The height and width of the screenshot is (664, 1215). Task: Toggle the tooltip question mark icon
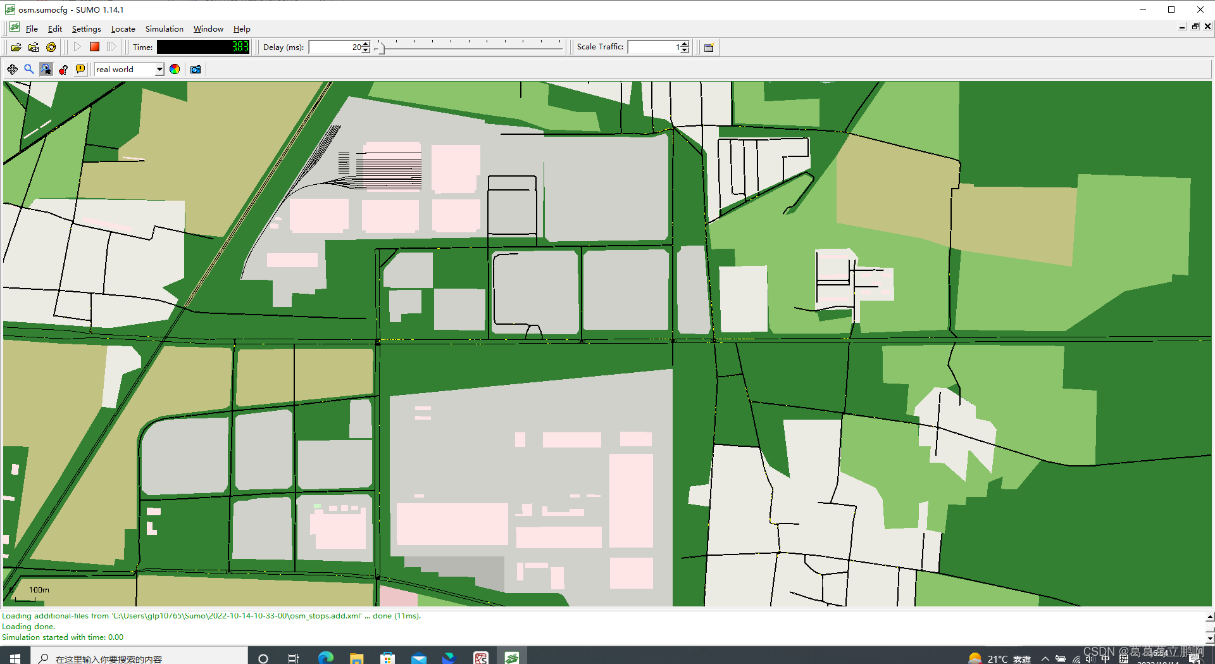(63, 70)
